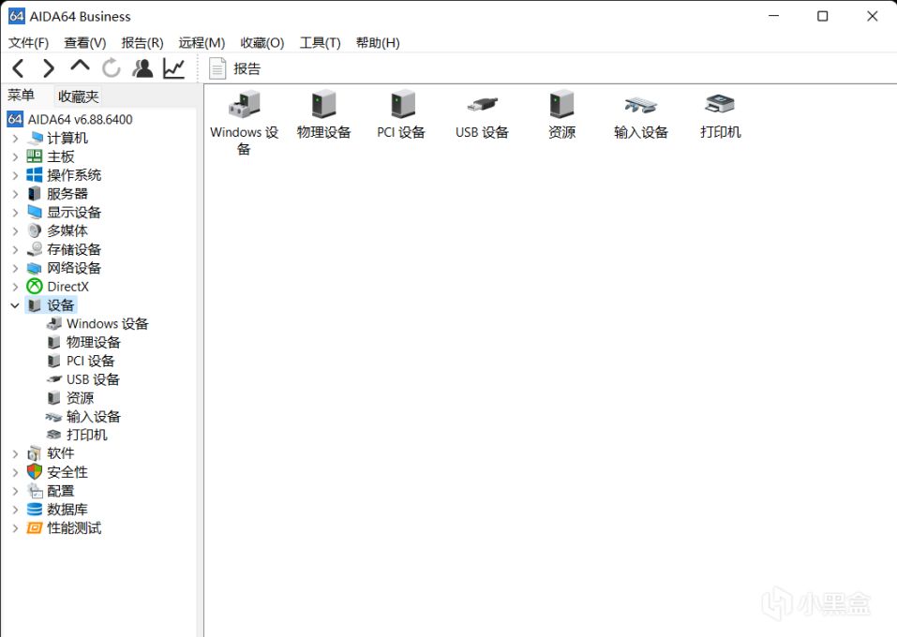This screenshot has width=897, height=637.
Task: Select 性能测试 in the tree
Action: pos(74,528)
